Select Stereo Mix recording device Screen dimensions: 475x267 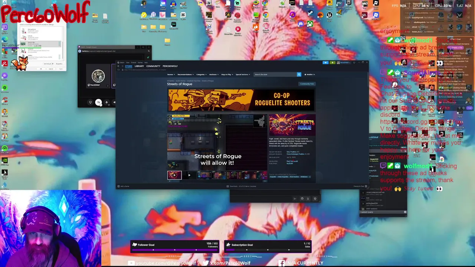[40, 44]
